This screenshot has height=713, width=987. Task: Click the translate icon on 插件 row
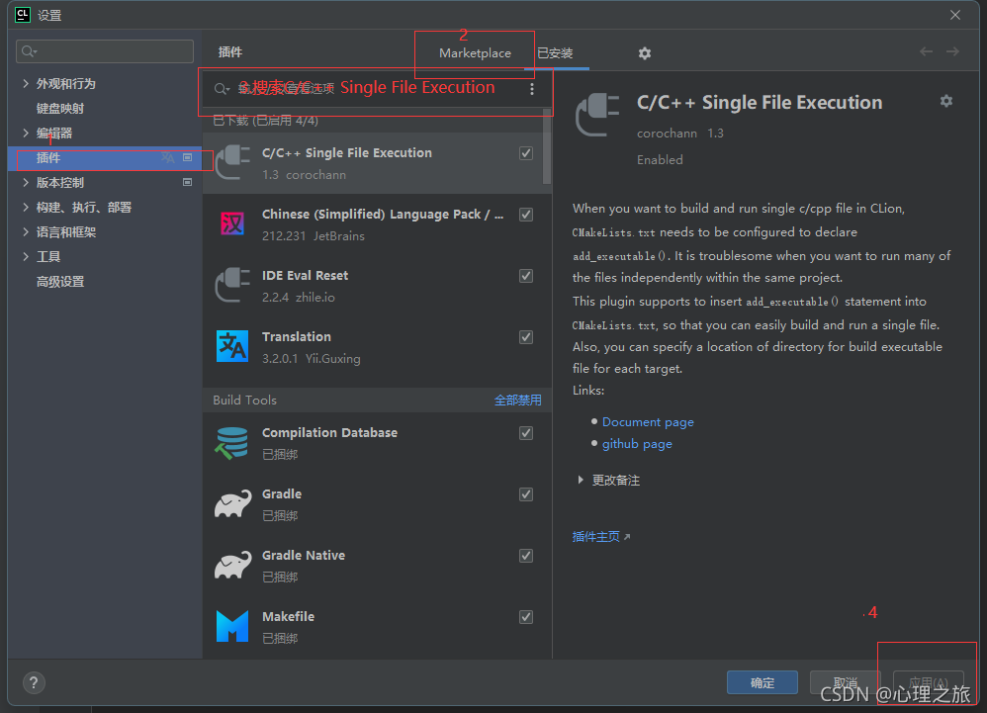click(167, 157)
